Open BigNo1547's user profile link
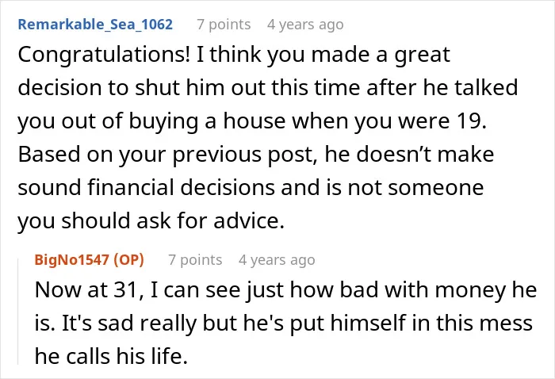The height and width of the screenshot is (379, 555). click(x=71, y=260)
